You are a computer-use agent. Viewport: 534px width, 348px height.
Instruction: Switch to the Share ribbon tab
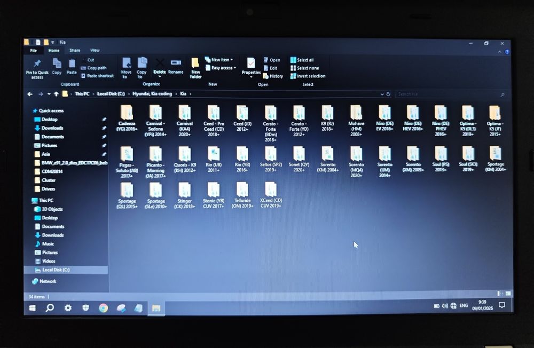75,50
